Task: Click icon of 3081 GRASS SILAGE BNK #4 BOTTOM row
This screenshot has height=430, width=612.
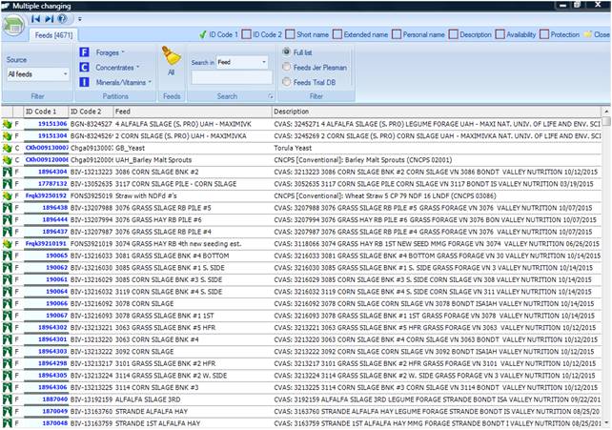Action: coord(7,256)
